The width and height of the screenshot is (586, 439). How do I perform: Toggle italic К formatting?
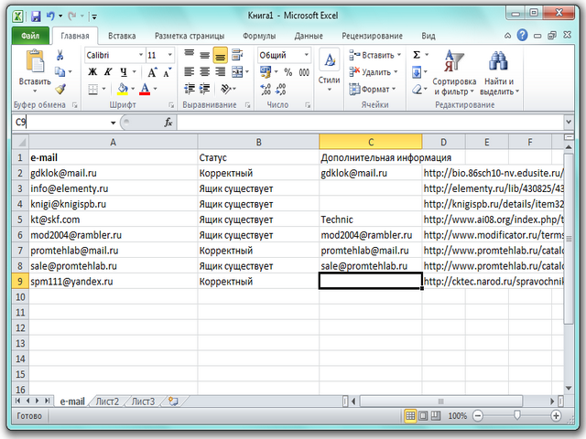pyautogui.click(x=108, y=71)
